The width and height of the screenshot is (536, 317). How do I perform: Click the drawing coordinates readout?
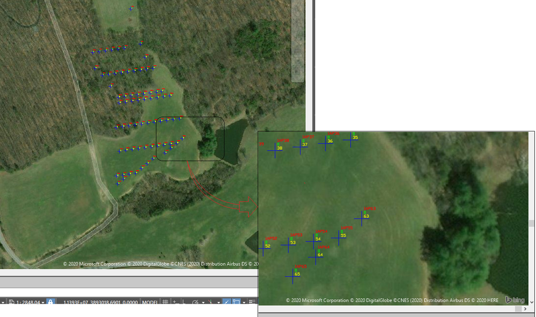pyautogui.click(x=100, y=303)
